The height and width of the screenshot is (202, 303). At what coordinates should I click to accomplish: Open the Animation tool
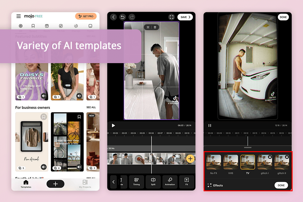pyautogui.click(x=170, y=182)
